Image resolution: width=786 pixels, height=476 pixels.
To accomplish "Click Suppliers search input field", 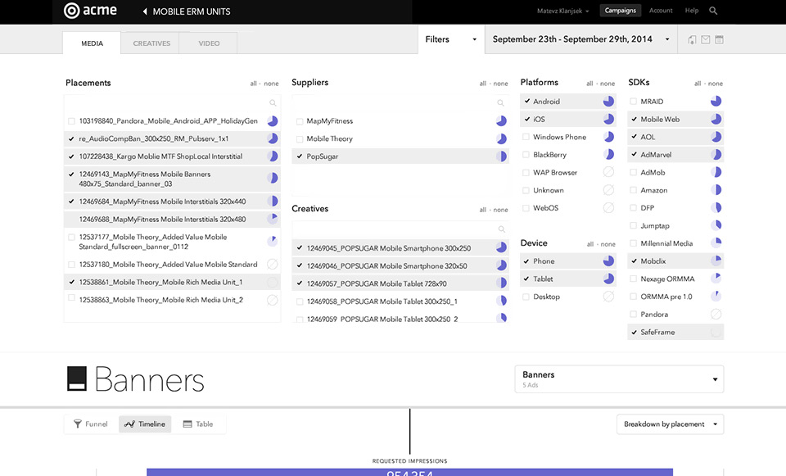I will [x=400, y=103].
